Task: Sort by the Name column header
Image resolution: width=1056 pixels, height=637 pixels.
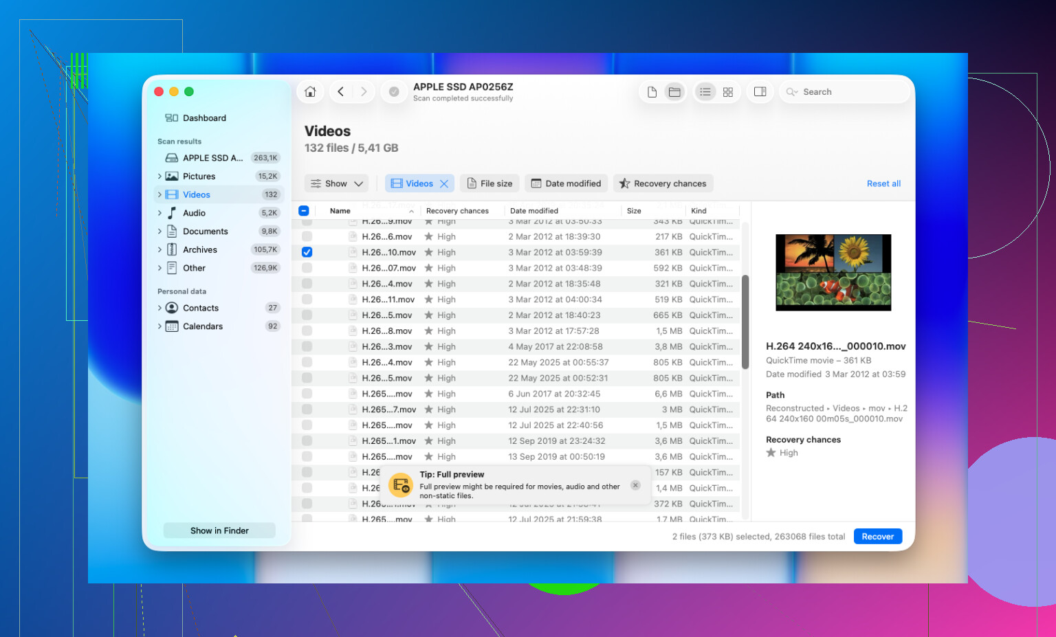Action: (340, 211)
